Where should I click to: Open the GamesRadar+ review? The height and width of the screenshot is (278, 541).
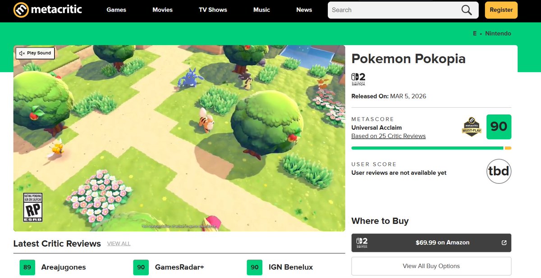tap(179, 267)
